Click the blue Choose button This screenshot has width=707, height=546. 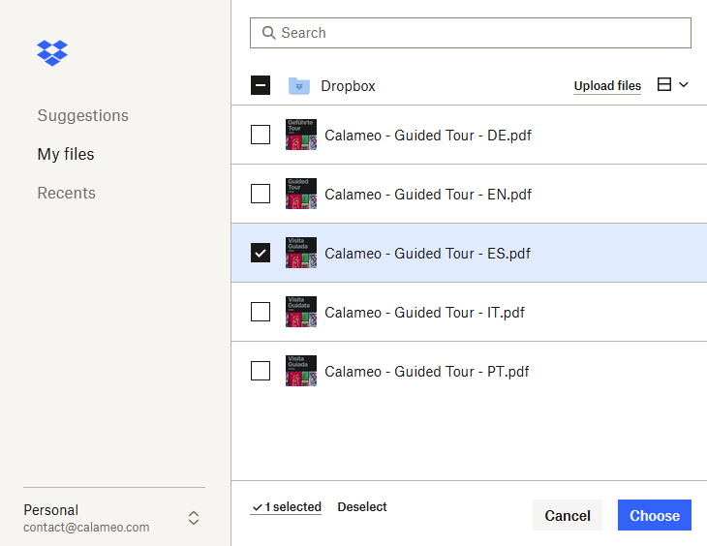click(x=655, y=515)
